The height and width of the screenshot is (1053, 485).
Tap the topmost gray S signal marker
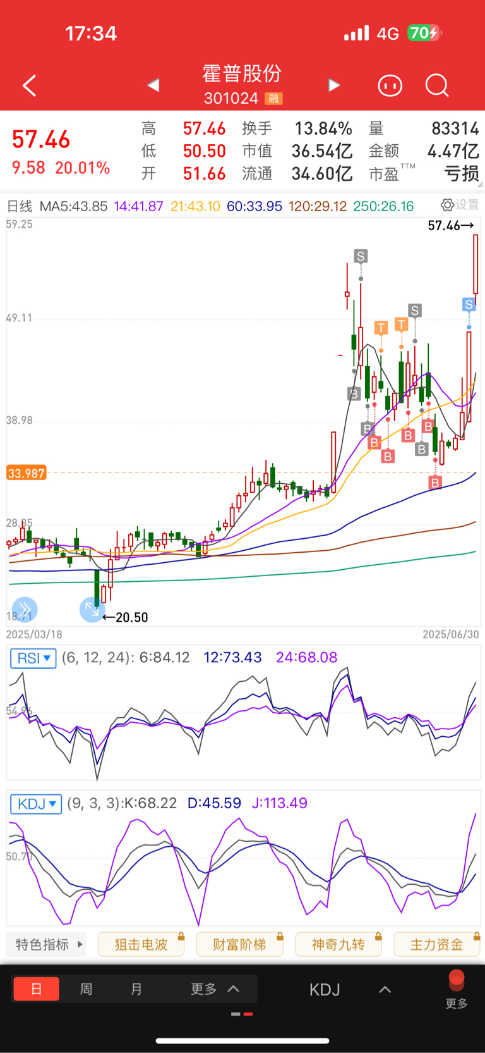click(x=361, y=256)
